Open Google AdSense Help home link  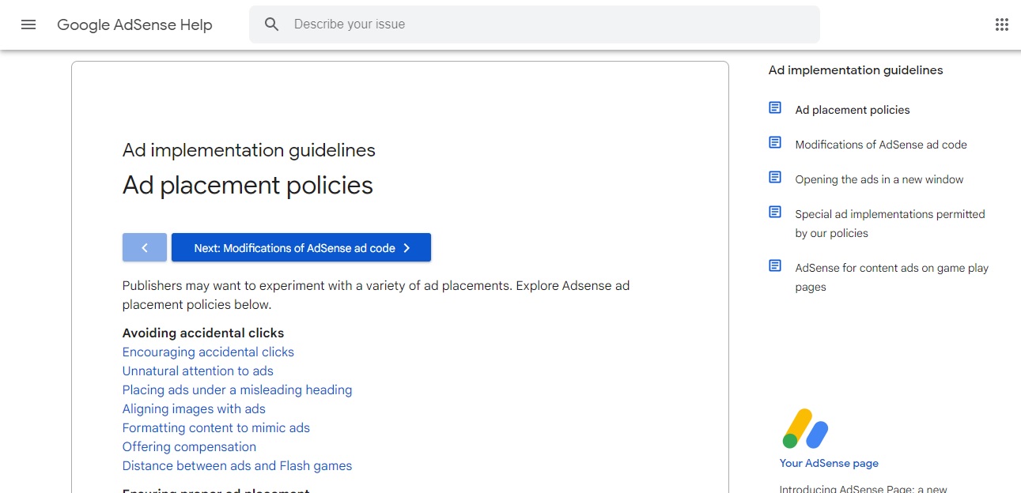[x=134, y=24]
